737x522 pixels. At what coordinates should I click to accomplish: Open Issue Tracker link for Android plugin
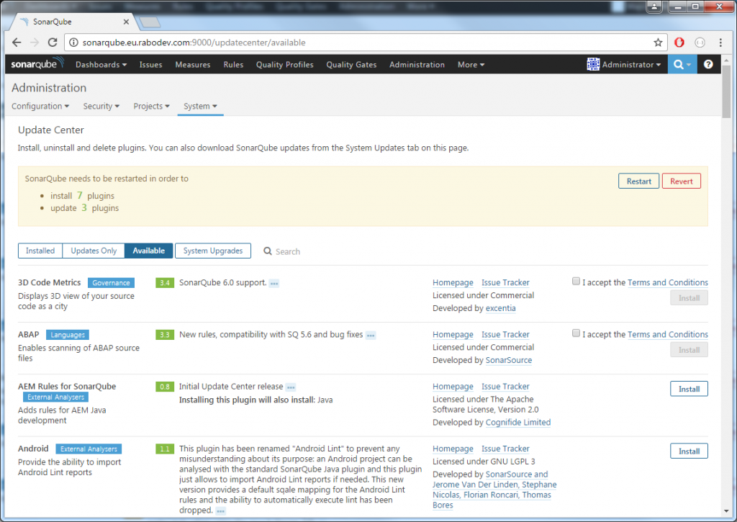click(x=505, y=449)
